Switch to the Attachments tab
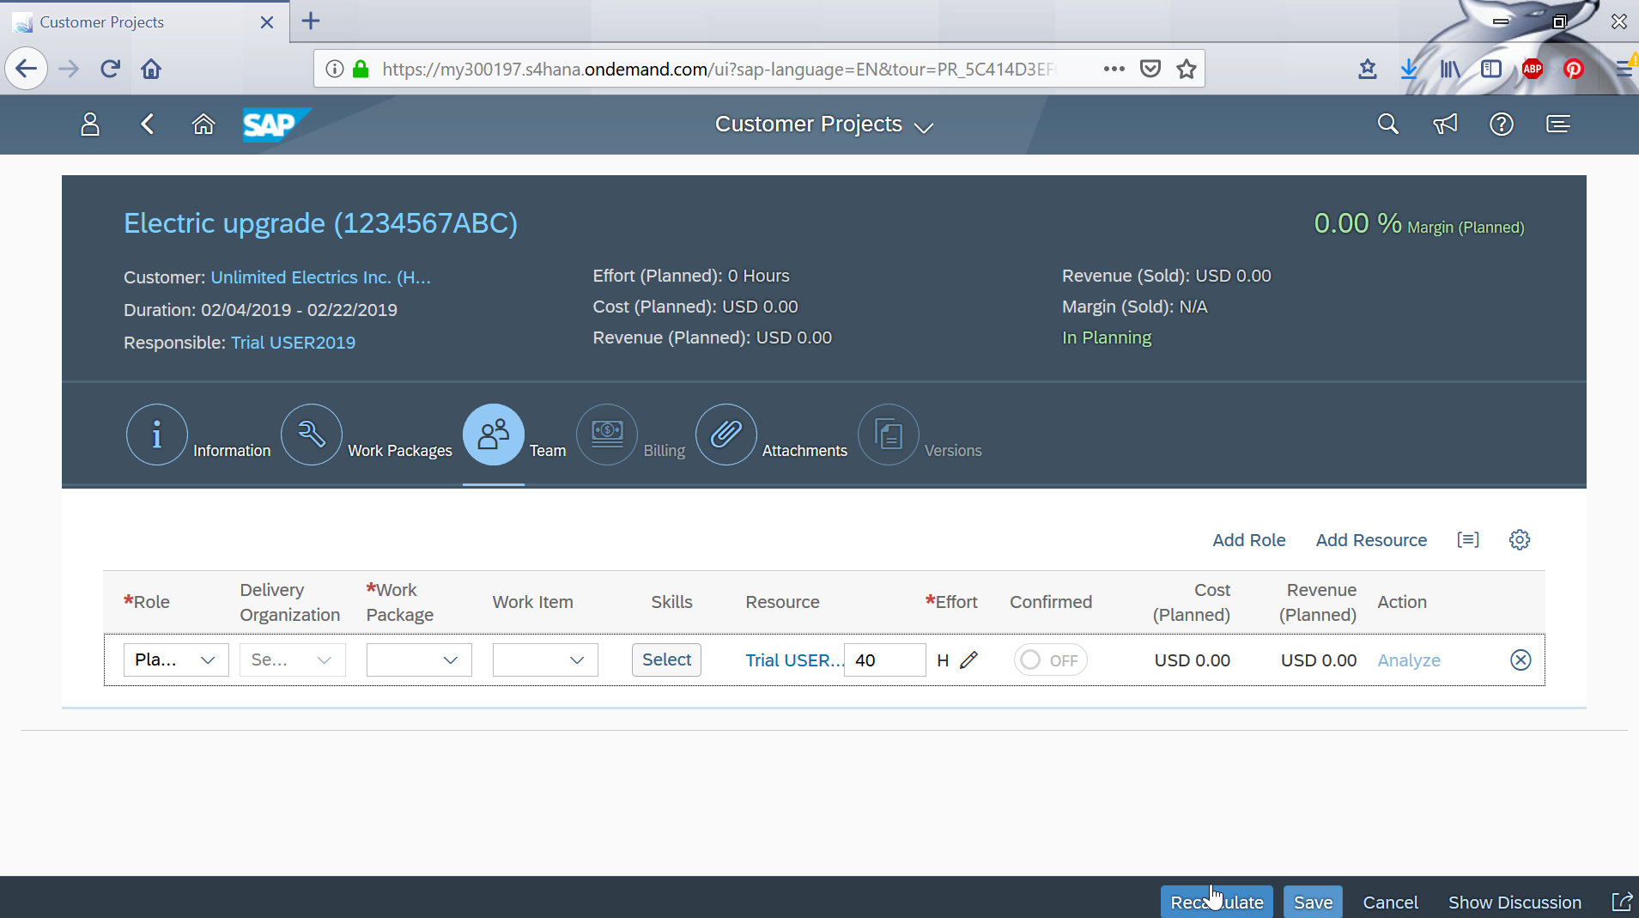Viewport: 1639px width, 918px height. (x=725, y=435)
